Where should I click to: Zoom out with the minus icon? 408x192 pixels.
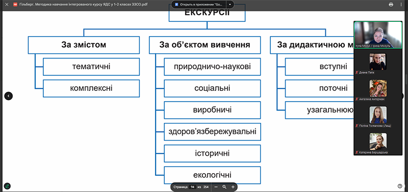pyautogui.click(x=216, y=186)
